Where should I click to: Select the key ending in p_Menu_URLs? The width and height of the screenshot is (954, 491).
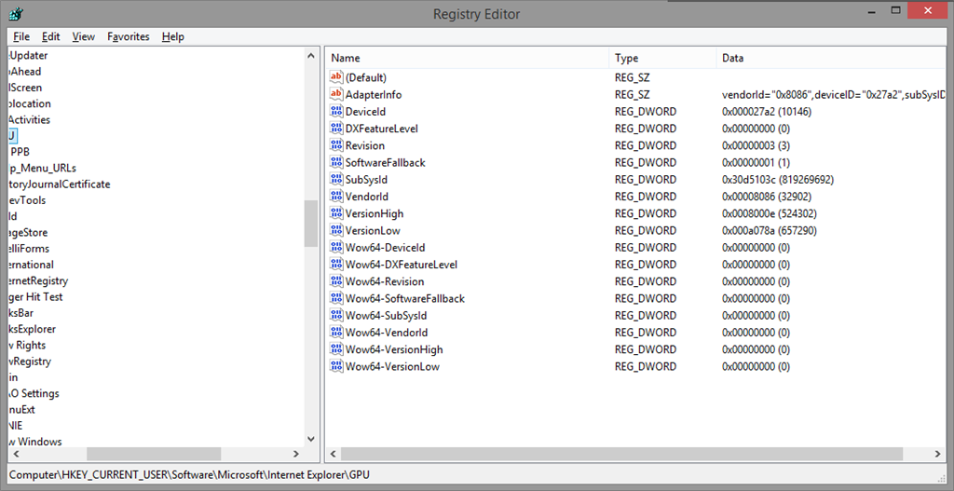(x=43, y=168)
